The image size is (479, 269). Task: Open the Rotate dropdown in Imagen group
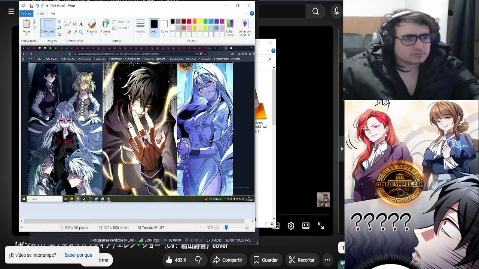60,34
